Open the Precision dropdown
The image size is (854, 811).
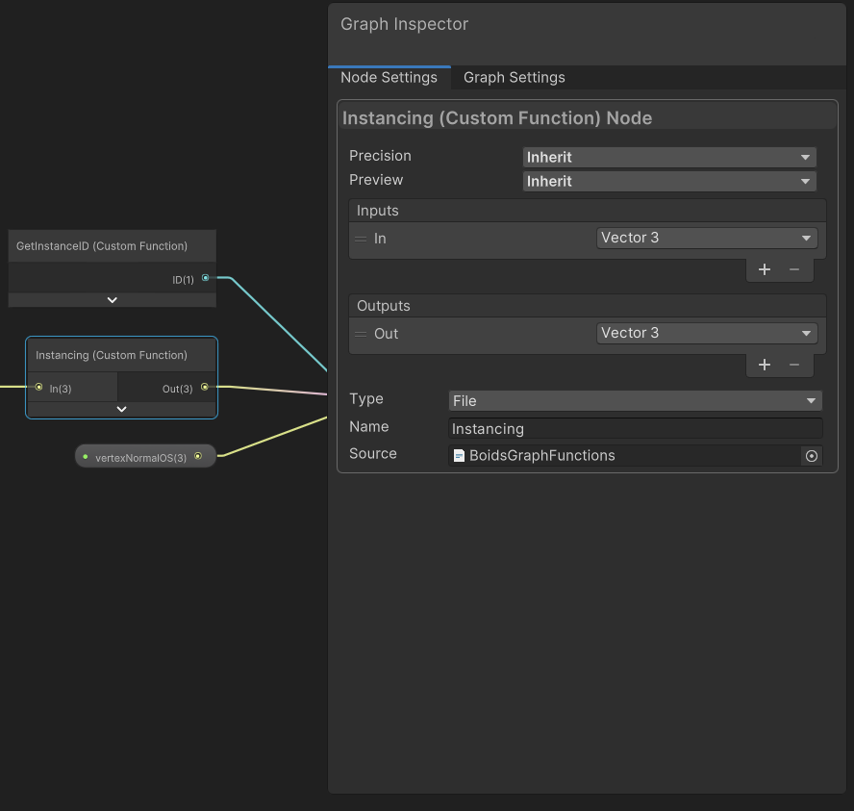tap(669, 157)
